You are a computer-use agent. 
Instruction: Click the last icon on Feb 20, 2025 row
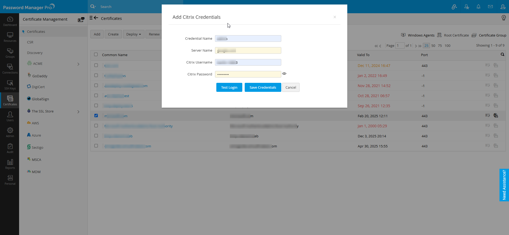coord(496,115)
